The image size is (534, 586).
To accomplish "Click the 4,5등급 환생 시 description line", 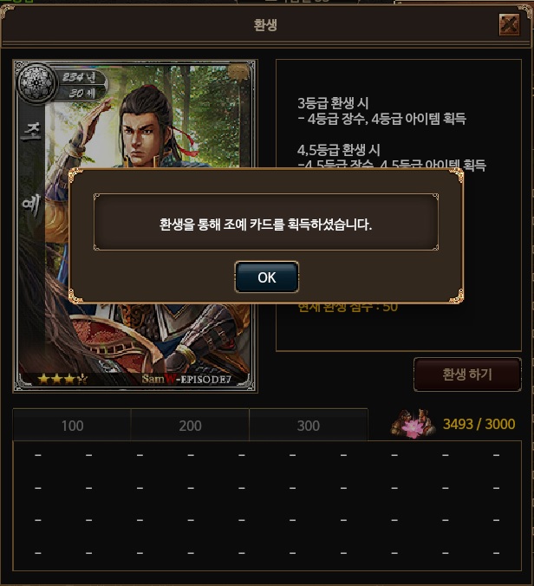I will click(339, 150).
